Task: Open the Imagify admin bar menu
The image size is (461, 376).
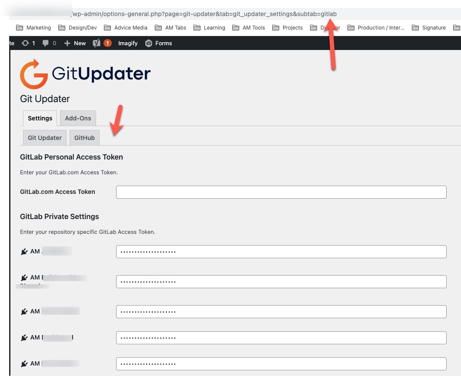Action: pos(128,43)
